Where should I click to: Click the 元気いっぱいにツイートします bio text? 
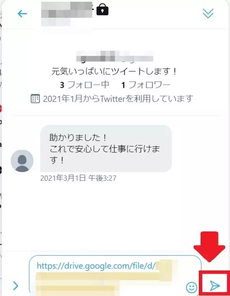point(114,71)
